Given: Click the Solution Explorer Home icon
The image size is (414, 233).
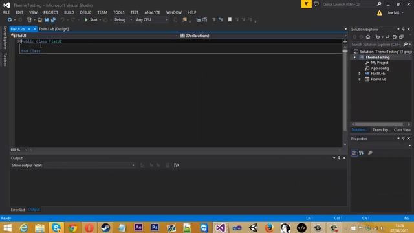Looking at the screenshot, I should (x=368, y=37).
